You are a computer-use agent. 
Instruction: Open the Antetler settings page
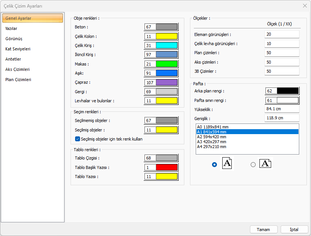point(13,59)
